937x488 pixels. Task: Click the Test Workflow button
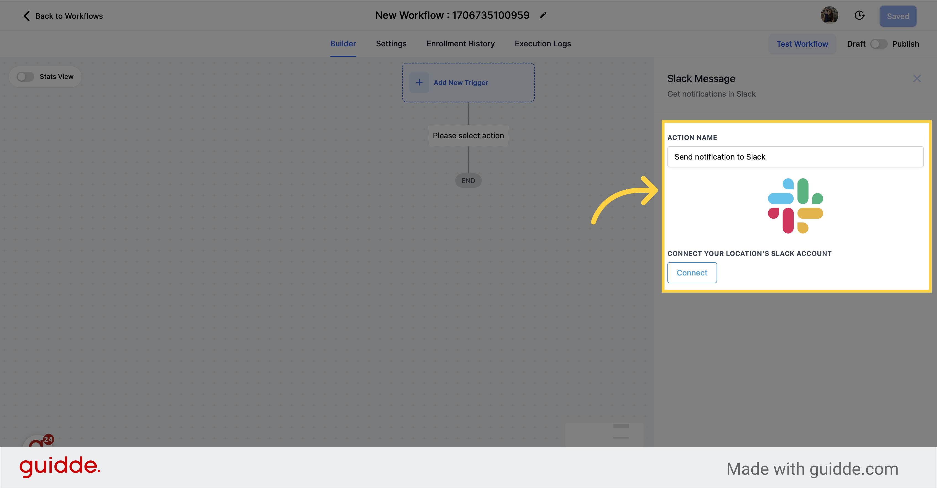(802, 44)
